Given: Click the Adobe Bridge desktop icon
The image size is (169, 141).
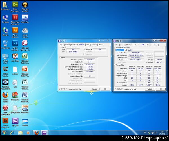Looking at the screenshot, I should 5,121.
